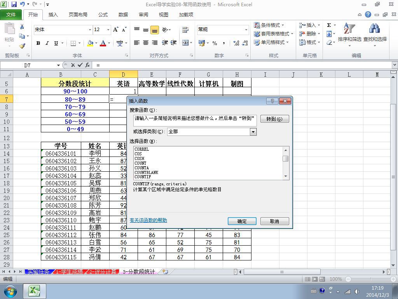Viewport: 398px width, 299px height.
Task: Click the Increase Font Size icon
Action: click(x=116, y=30)
